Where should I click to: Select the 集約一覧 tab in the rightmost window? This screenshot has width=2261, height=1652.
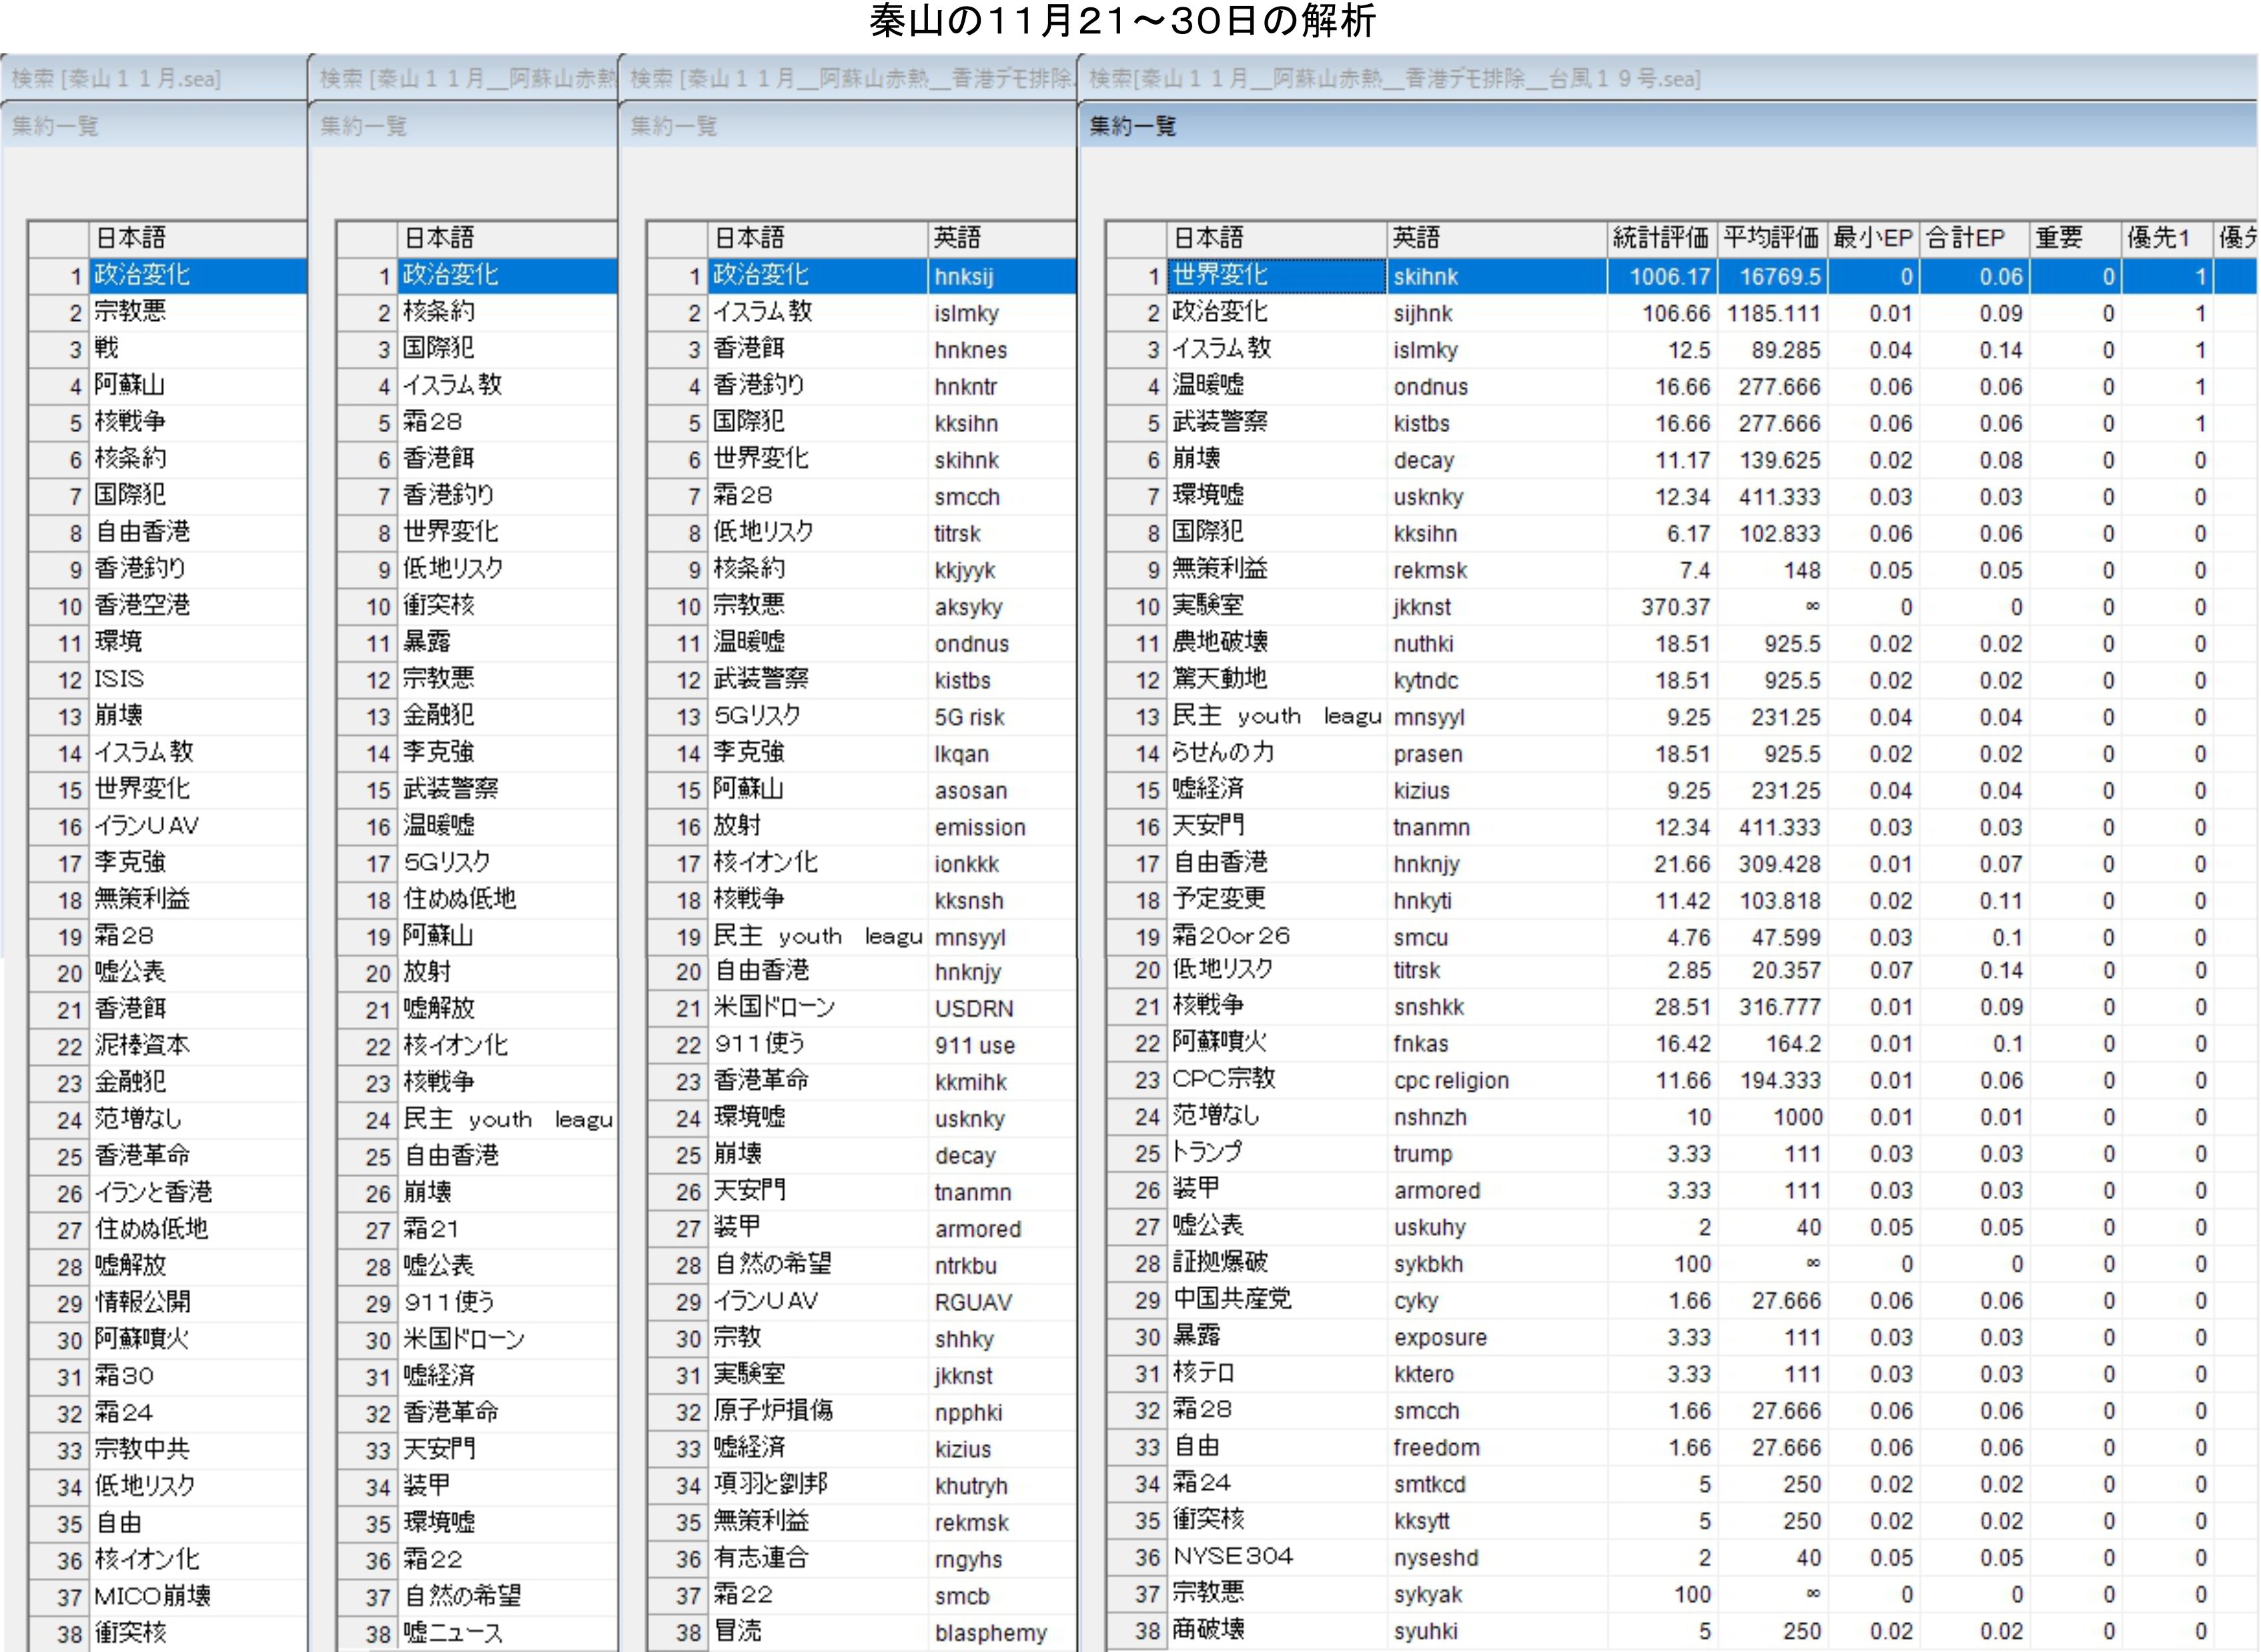coord(1132,126)
